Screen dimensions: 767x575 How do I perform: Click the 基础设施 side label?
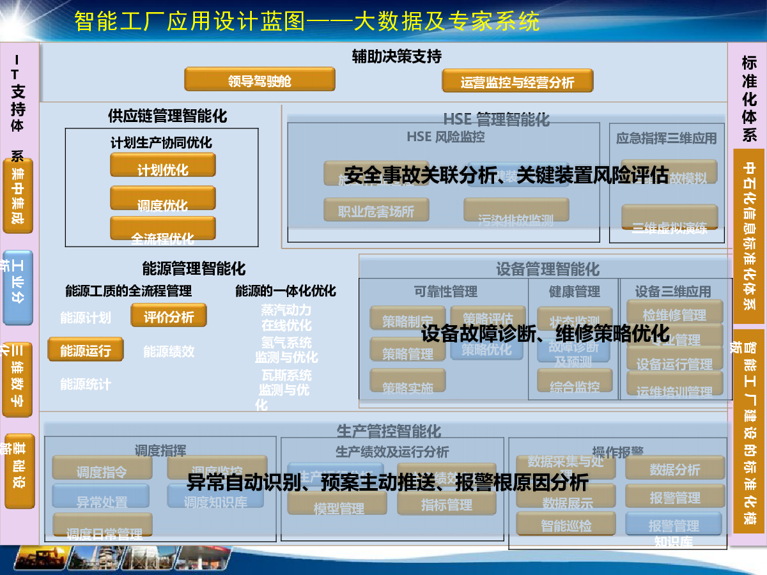coord(19,471)
